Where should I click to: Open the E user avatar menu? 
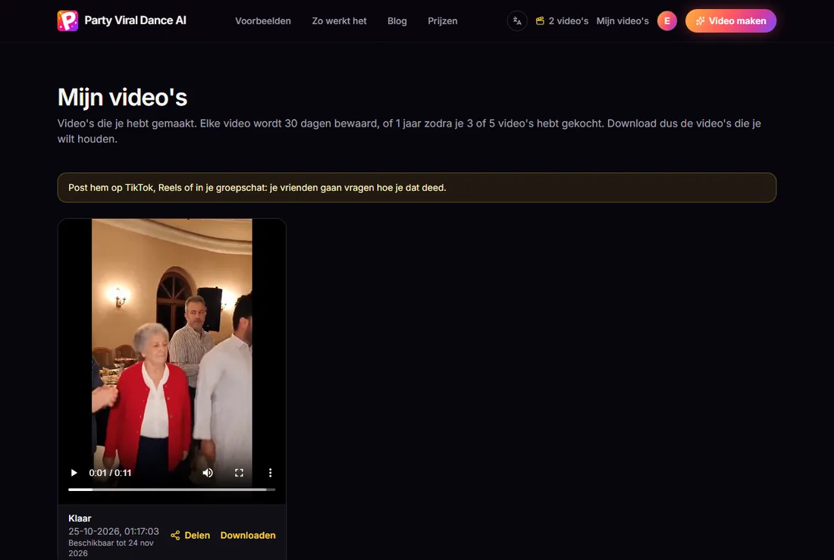(667, 20)
